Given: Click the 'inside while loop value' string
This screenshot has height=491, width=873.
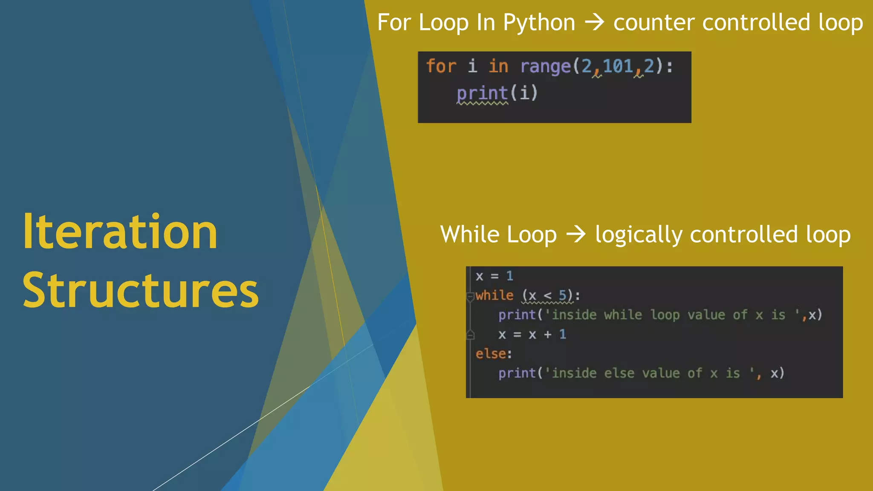Looking at the screenshot, I should [x=668, y=315].
